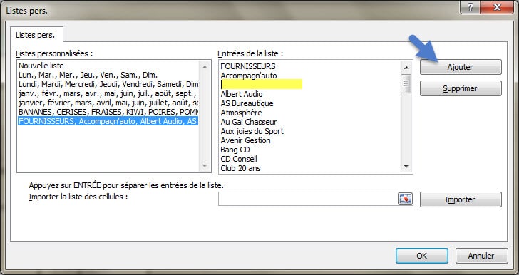Image resolution: width=519 pixels, height=275 pixels.
Task: Select the Listes pers. tab
Action: tap(36, 35)
